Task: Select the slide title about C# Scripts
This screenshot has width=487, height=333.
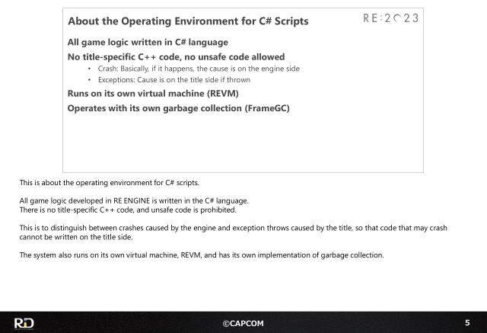Action: tap(188, 21)
